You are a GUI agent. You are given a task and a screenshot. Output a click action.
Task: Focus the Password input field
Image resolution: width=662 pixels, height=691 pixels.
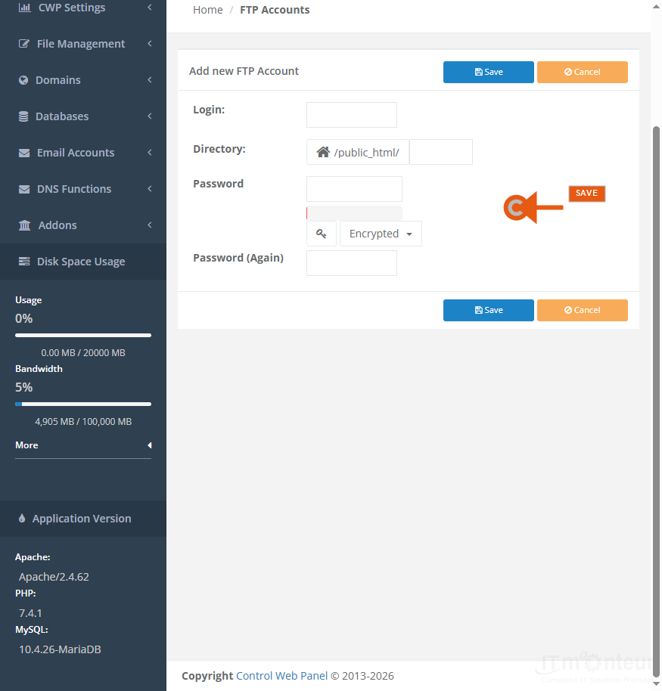pos(354,189)
